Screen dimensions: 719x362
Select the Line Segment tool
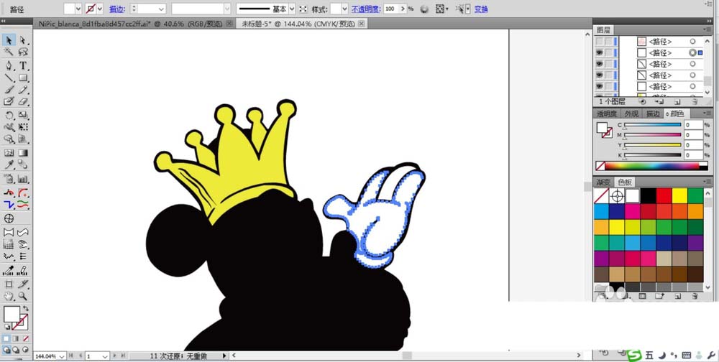click(x=9, y=78)
